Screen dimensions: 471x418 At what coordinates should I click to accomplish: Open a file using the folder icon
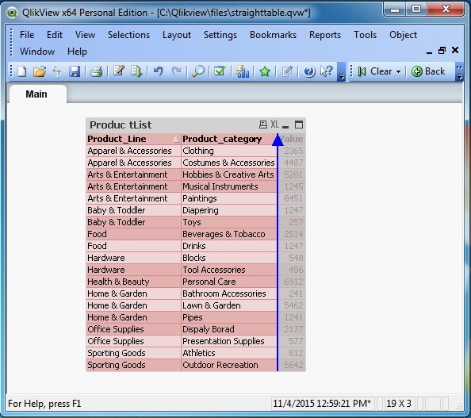click(40, 71)
